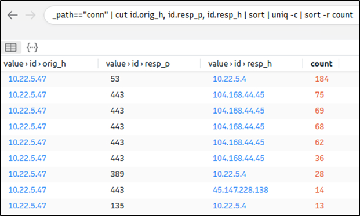360x216 pixels.
Task: Select 104.168.44.45 in count 75 row
Action: (238, 95)
